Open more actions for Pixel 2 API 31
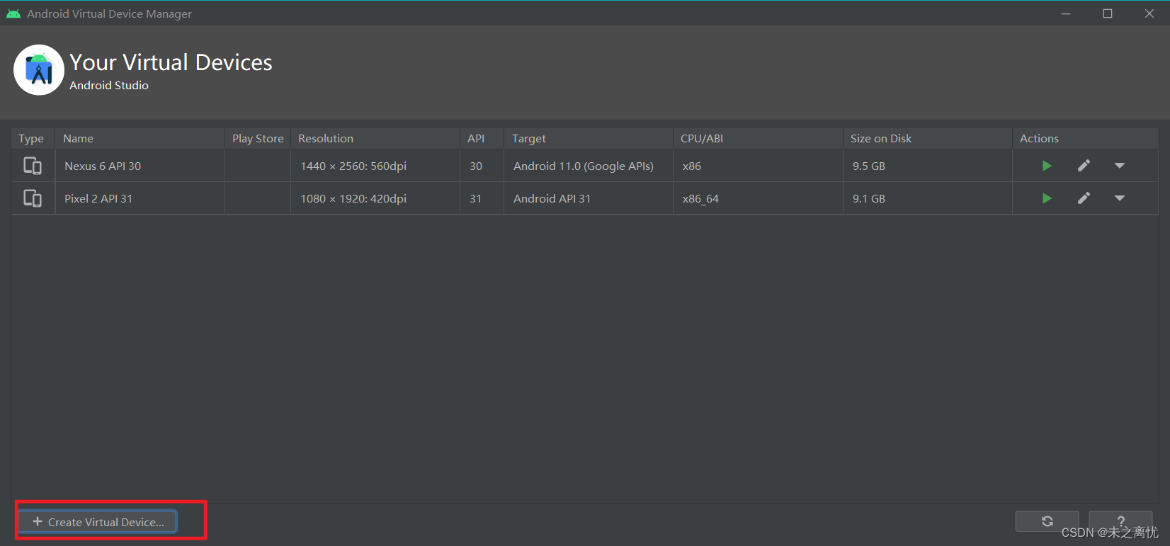Screen dimensions: 1170x546 coord(1120,198)
